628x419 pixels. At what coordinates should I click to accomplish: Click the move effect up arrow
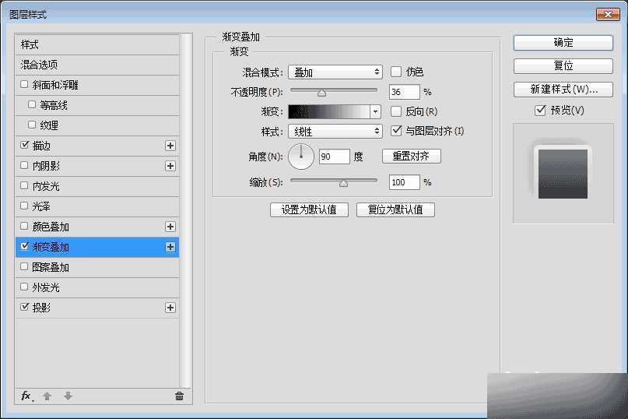[x=47, y=396]
